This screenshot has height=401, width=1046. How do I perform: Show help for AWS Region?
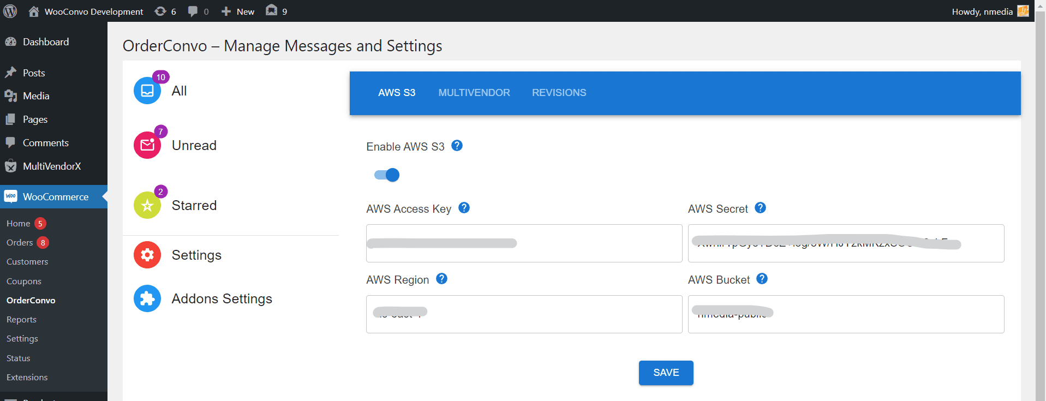point(442,279)
